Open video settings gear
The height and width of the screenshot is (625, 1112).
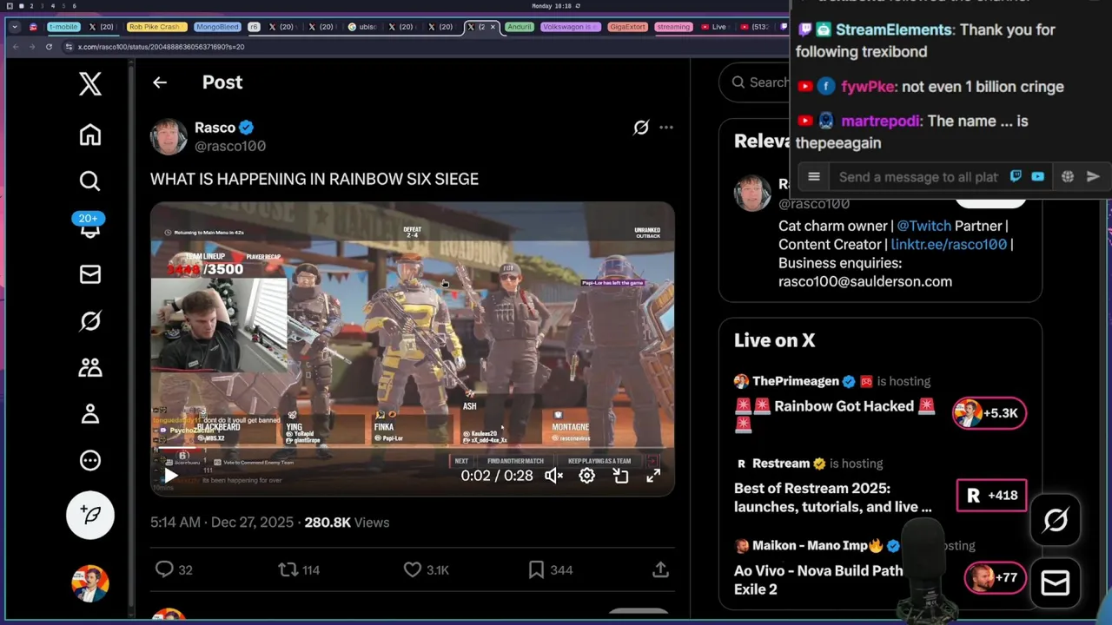coord(587,476)
